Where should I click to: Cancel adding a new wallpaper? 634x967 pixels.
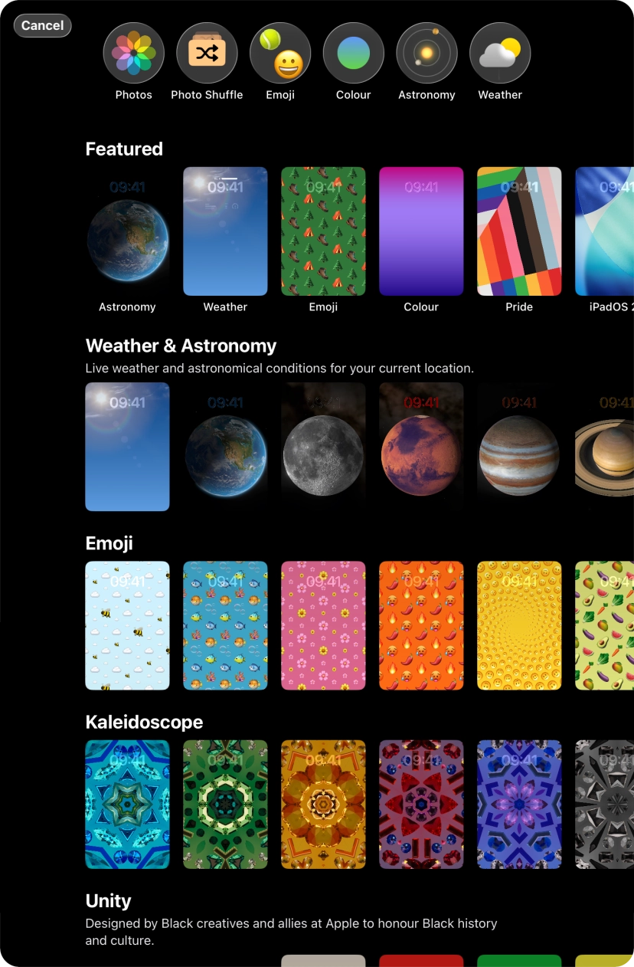(43, 25)
